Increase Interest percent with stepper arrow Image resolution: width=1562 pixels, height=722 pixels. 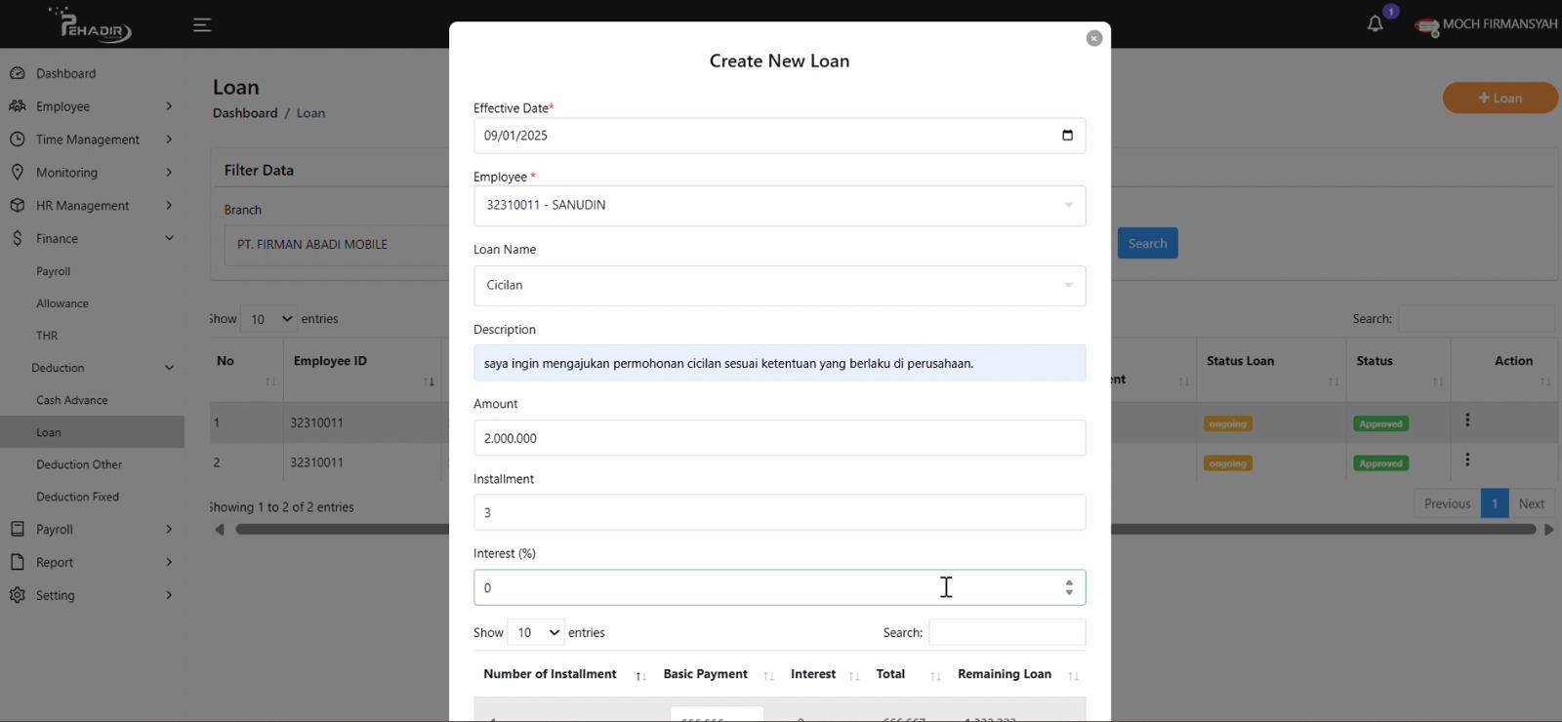pyautogui.click(x=1069, y=582)
